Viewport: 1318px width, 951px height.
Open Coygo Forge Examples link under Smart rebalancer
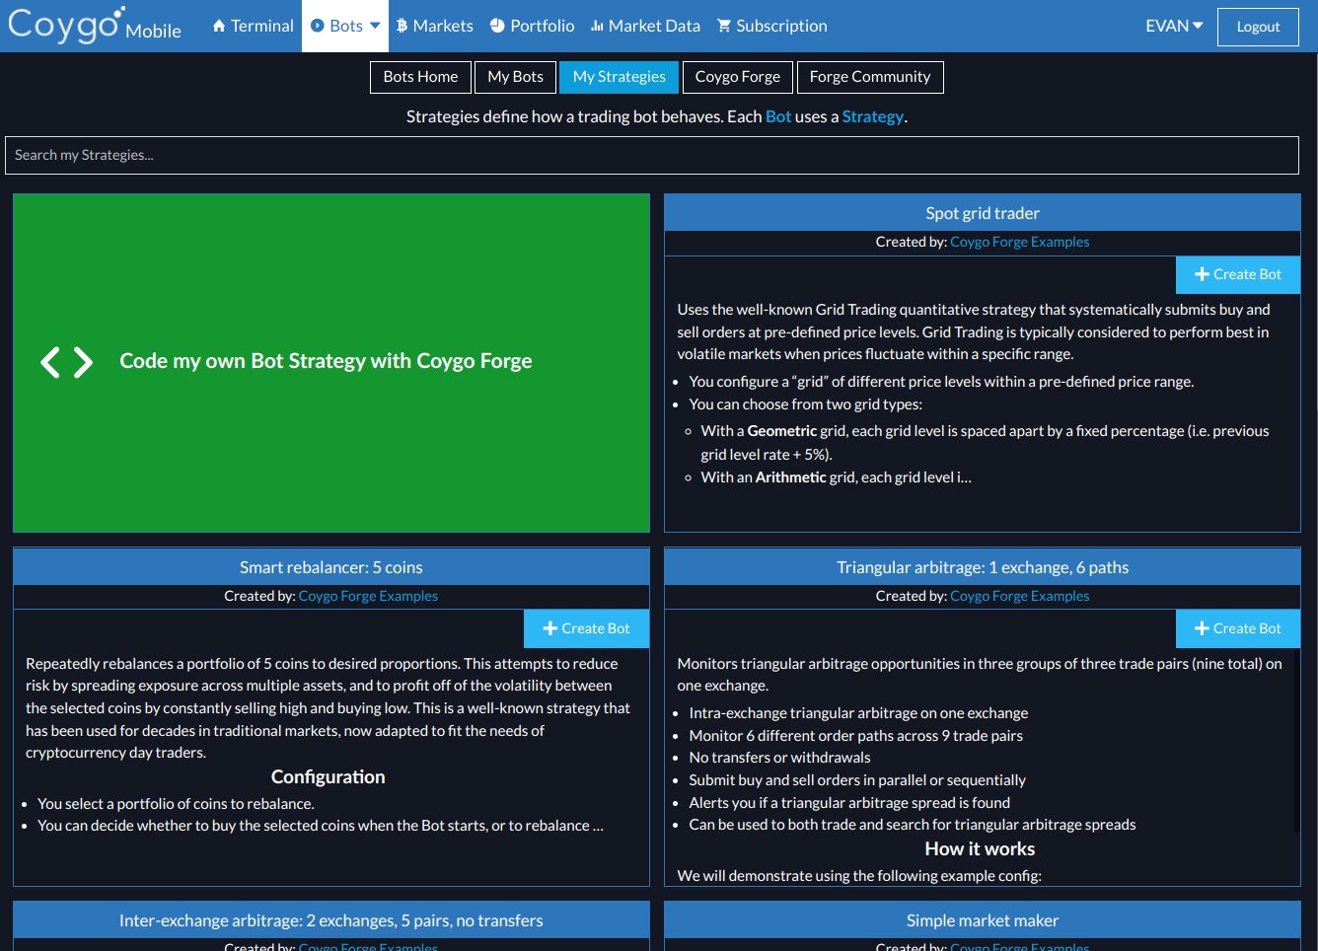(368, 596)
